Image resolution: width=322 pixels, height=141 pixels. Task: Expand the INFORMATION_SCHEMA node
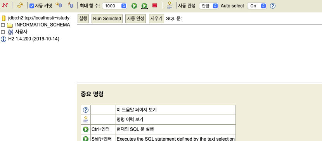3,25
